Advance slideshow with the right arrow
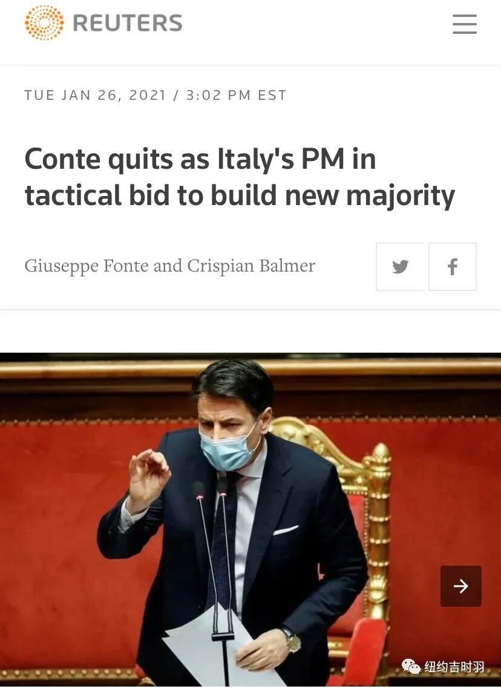The height and width of the screenshot is (689, 501). pyautogui.click(x=460, y=586)
